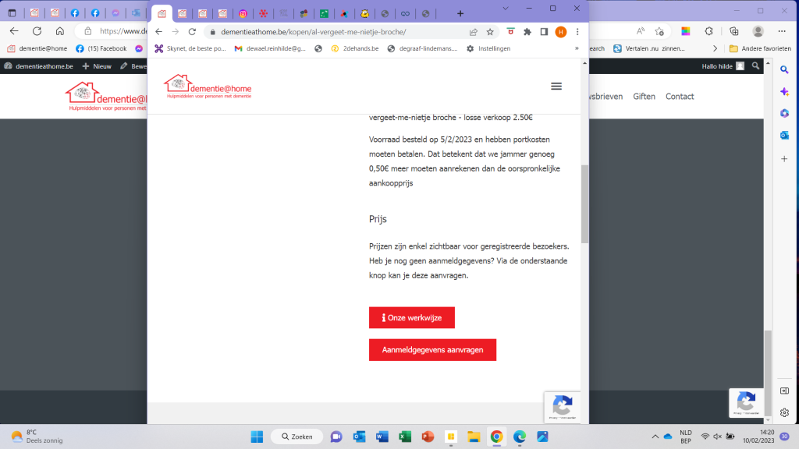Show hidden system tray icons

[654, 437]
